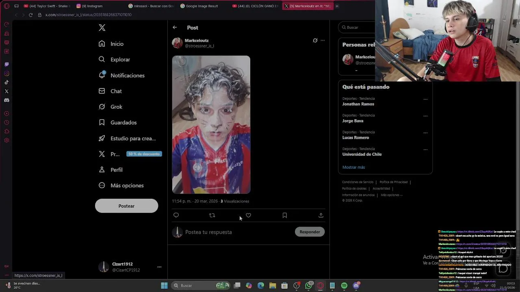Open Grok in the sidebar
The image size is (520, 292).
[x=110, y=107]
